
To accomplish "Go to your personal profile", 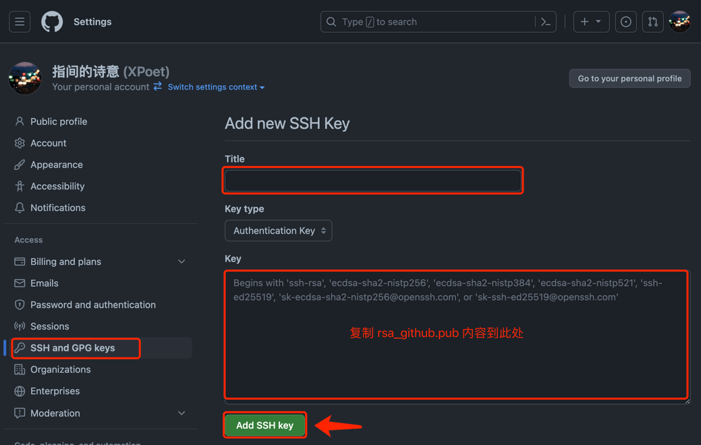I will pos(629,78).
